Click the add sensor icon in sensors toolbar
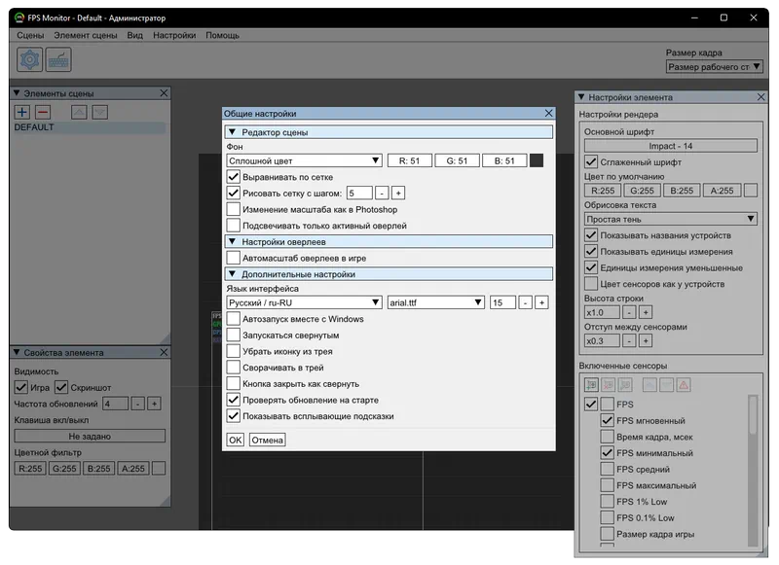The image size is (779, 565). 591,385
